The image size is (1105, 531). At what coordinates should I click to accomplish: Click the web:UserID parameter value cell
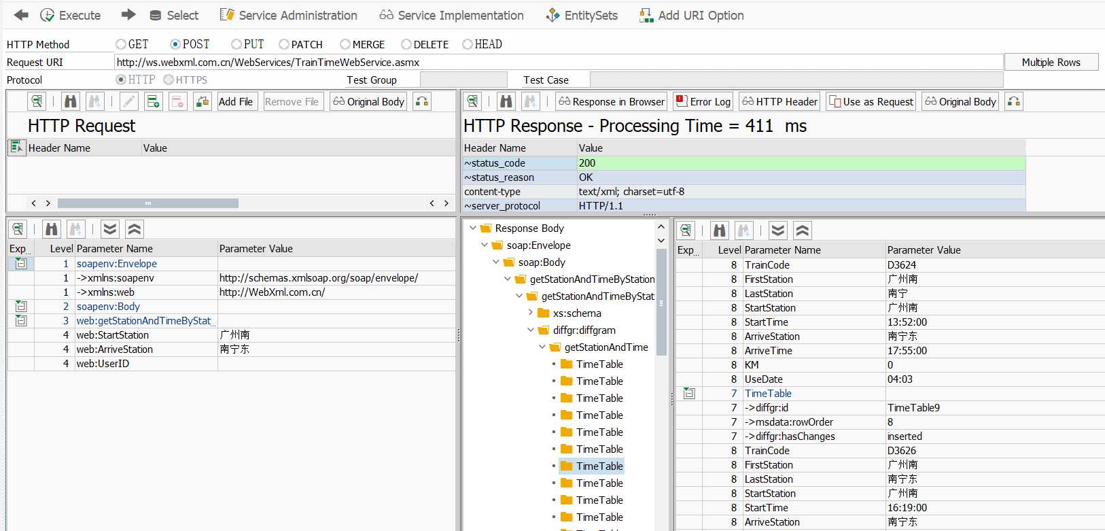click(336, 363)
